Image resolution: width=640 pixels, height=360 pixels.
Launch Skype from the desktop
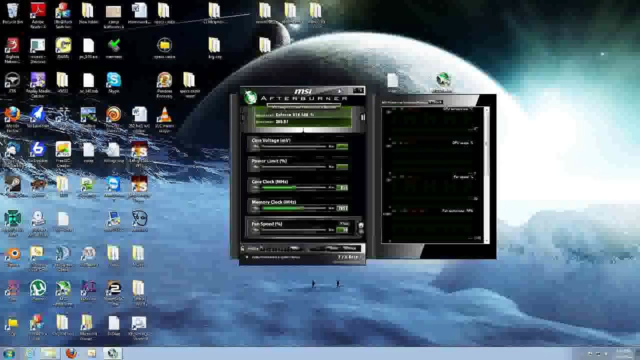click(113, 83)
